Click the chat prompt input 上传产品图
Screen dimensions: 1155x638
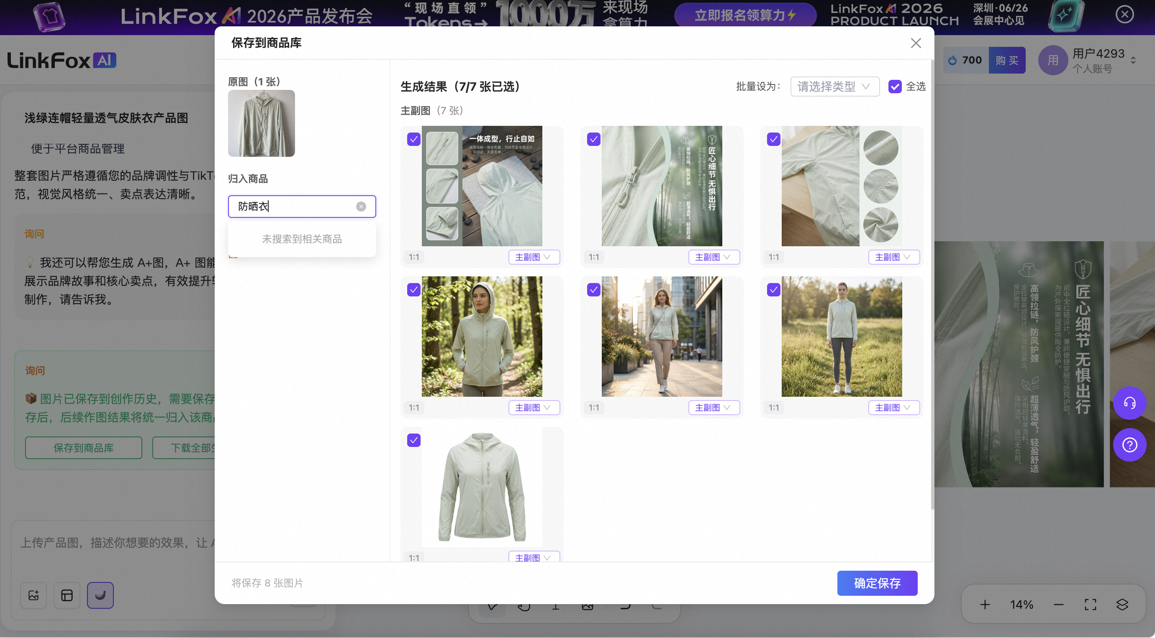click(118, 543)
